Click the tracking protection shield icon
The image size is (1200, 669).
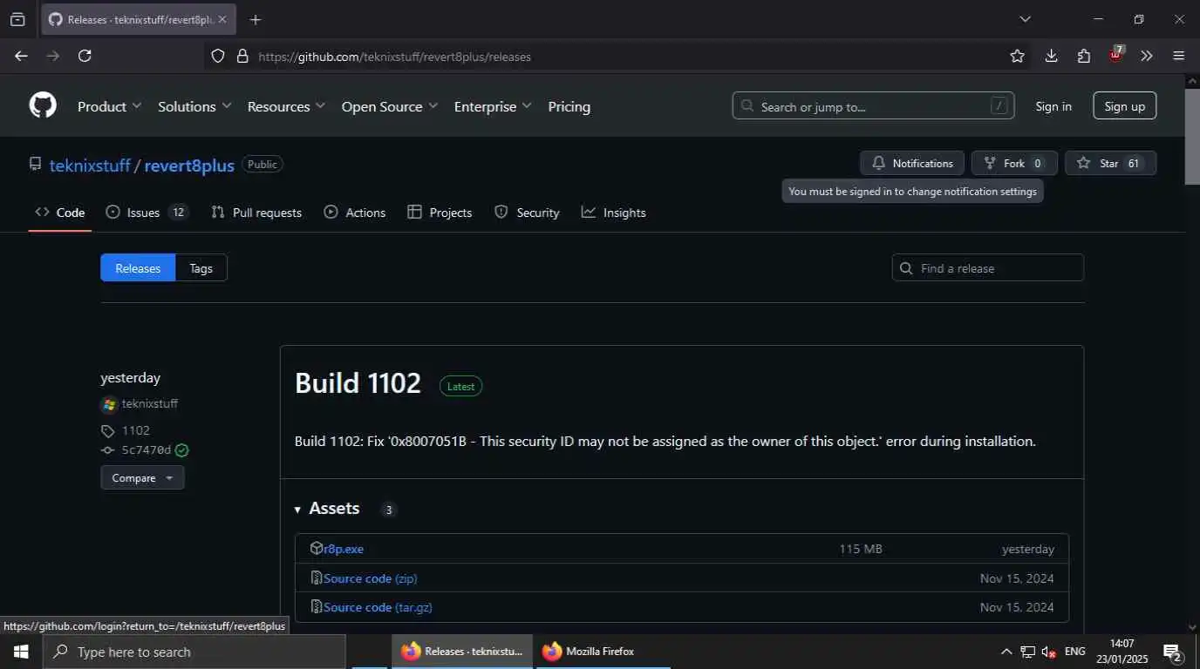[218, 56]
